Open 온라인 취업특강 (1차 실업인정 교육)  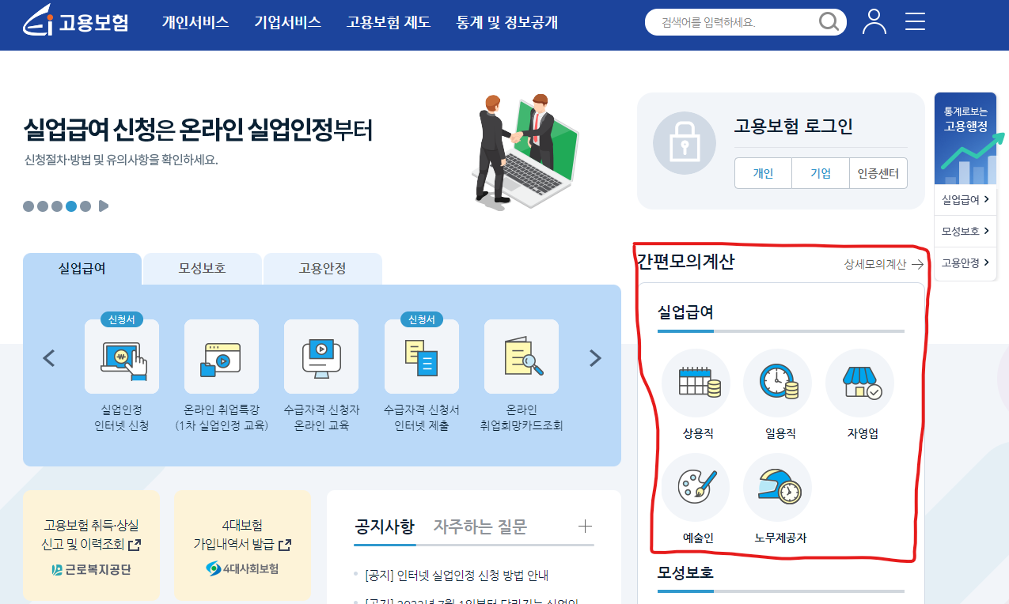pyautogui.click(x=222, y=357)
